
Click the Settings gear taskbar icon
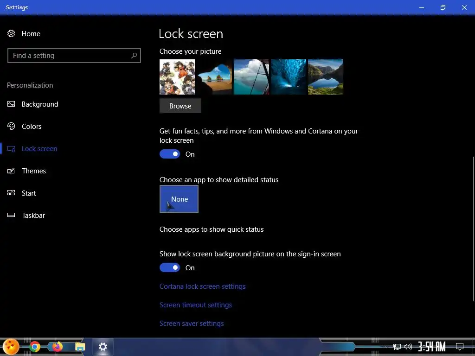coord(103,347)
